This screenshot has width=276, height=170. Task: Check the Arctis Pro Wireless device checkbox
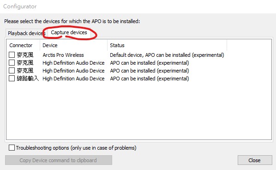[x=12, y=55]
